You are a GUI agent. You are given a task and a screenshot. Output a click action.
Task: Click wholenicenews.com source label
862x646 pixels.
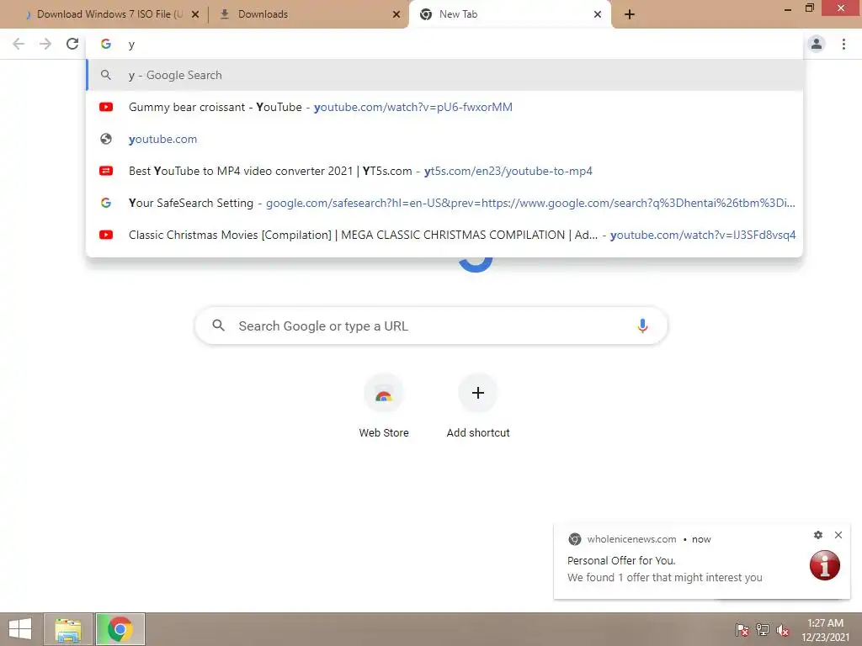631,539
